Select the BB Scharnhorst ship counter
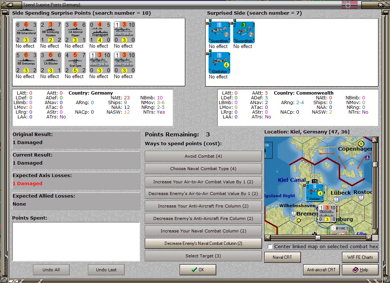 26,32
